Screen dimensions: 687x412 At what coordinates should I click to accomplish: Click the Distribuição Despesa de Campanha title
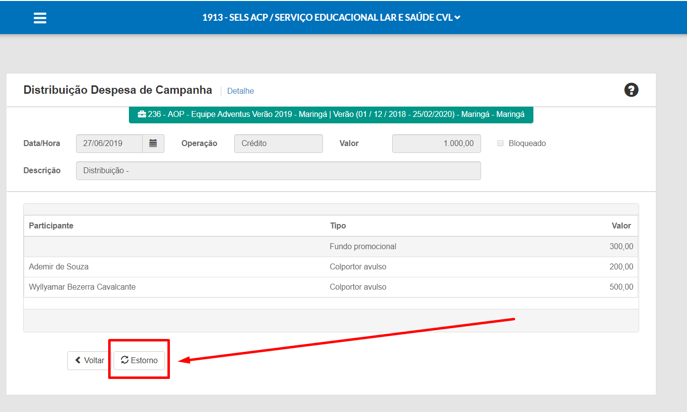click(x=118, y=90)
